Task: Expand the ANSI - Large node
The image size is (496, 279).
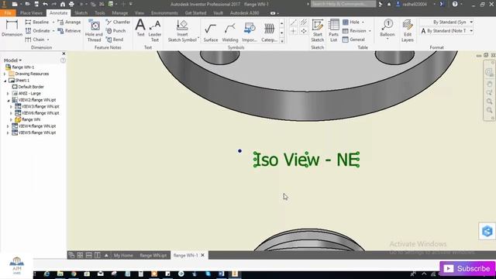Action: [x=8, y=94]
